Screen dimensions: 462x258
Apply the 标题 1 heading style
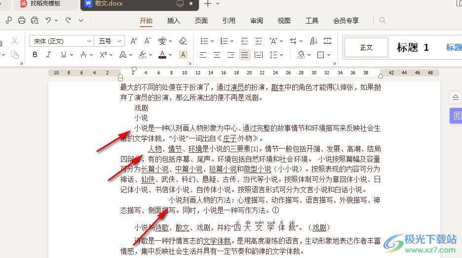(x=413, y=48)
